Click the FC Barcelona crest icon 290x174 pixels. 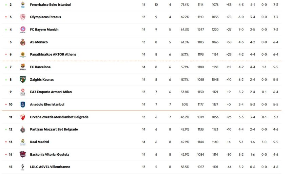(x=23, y=67)
